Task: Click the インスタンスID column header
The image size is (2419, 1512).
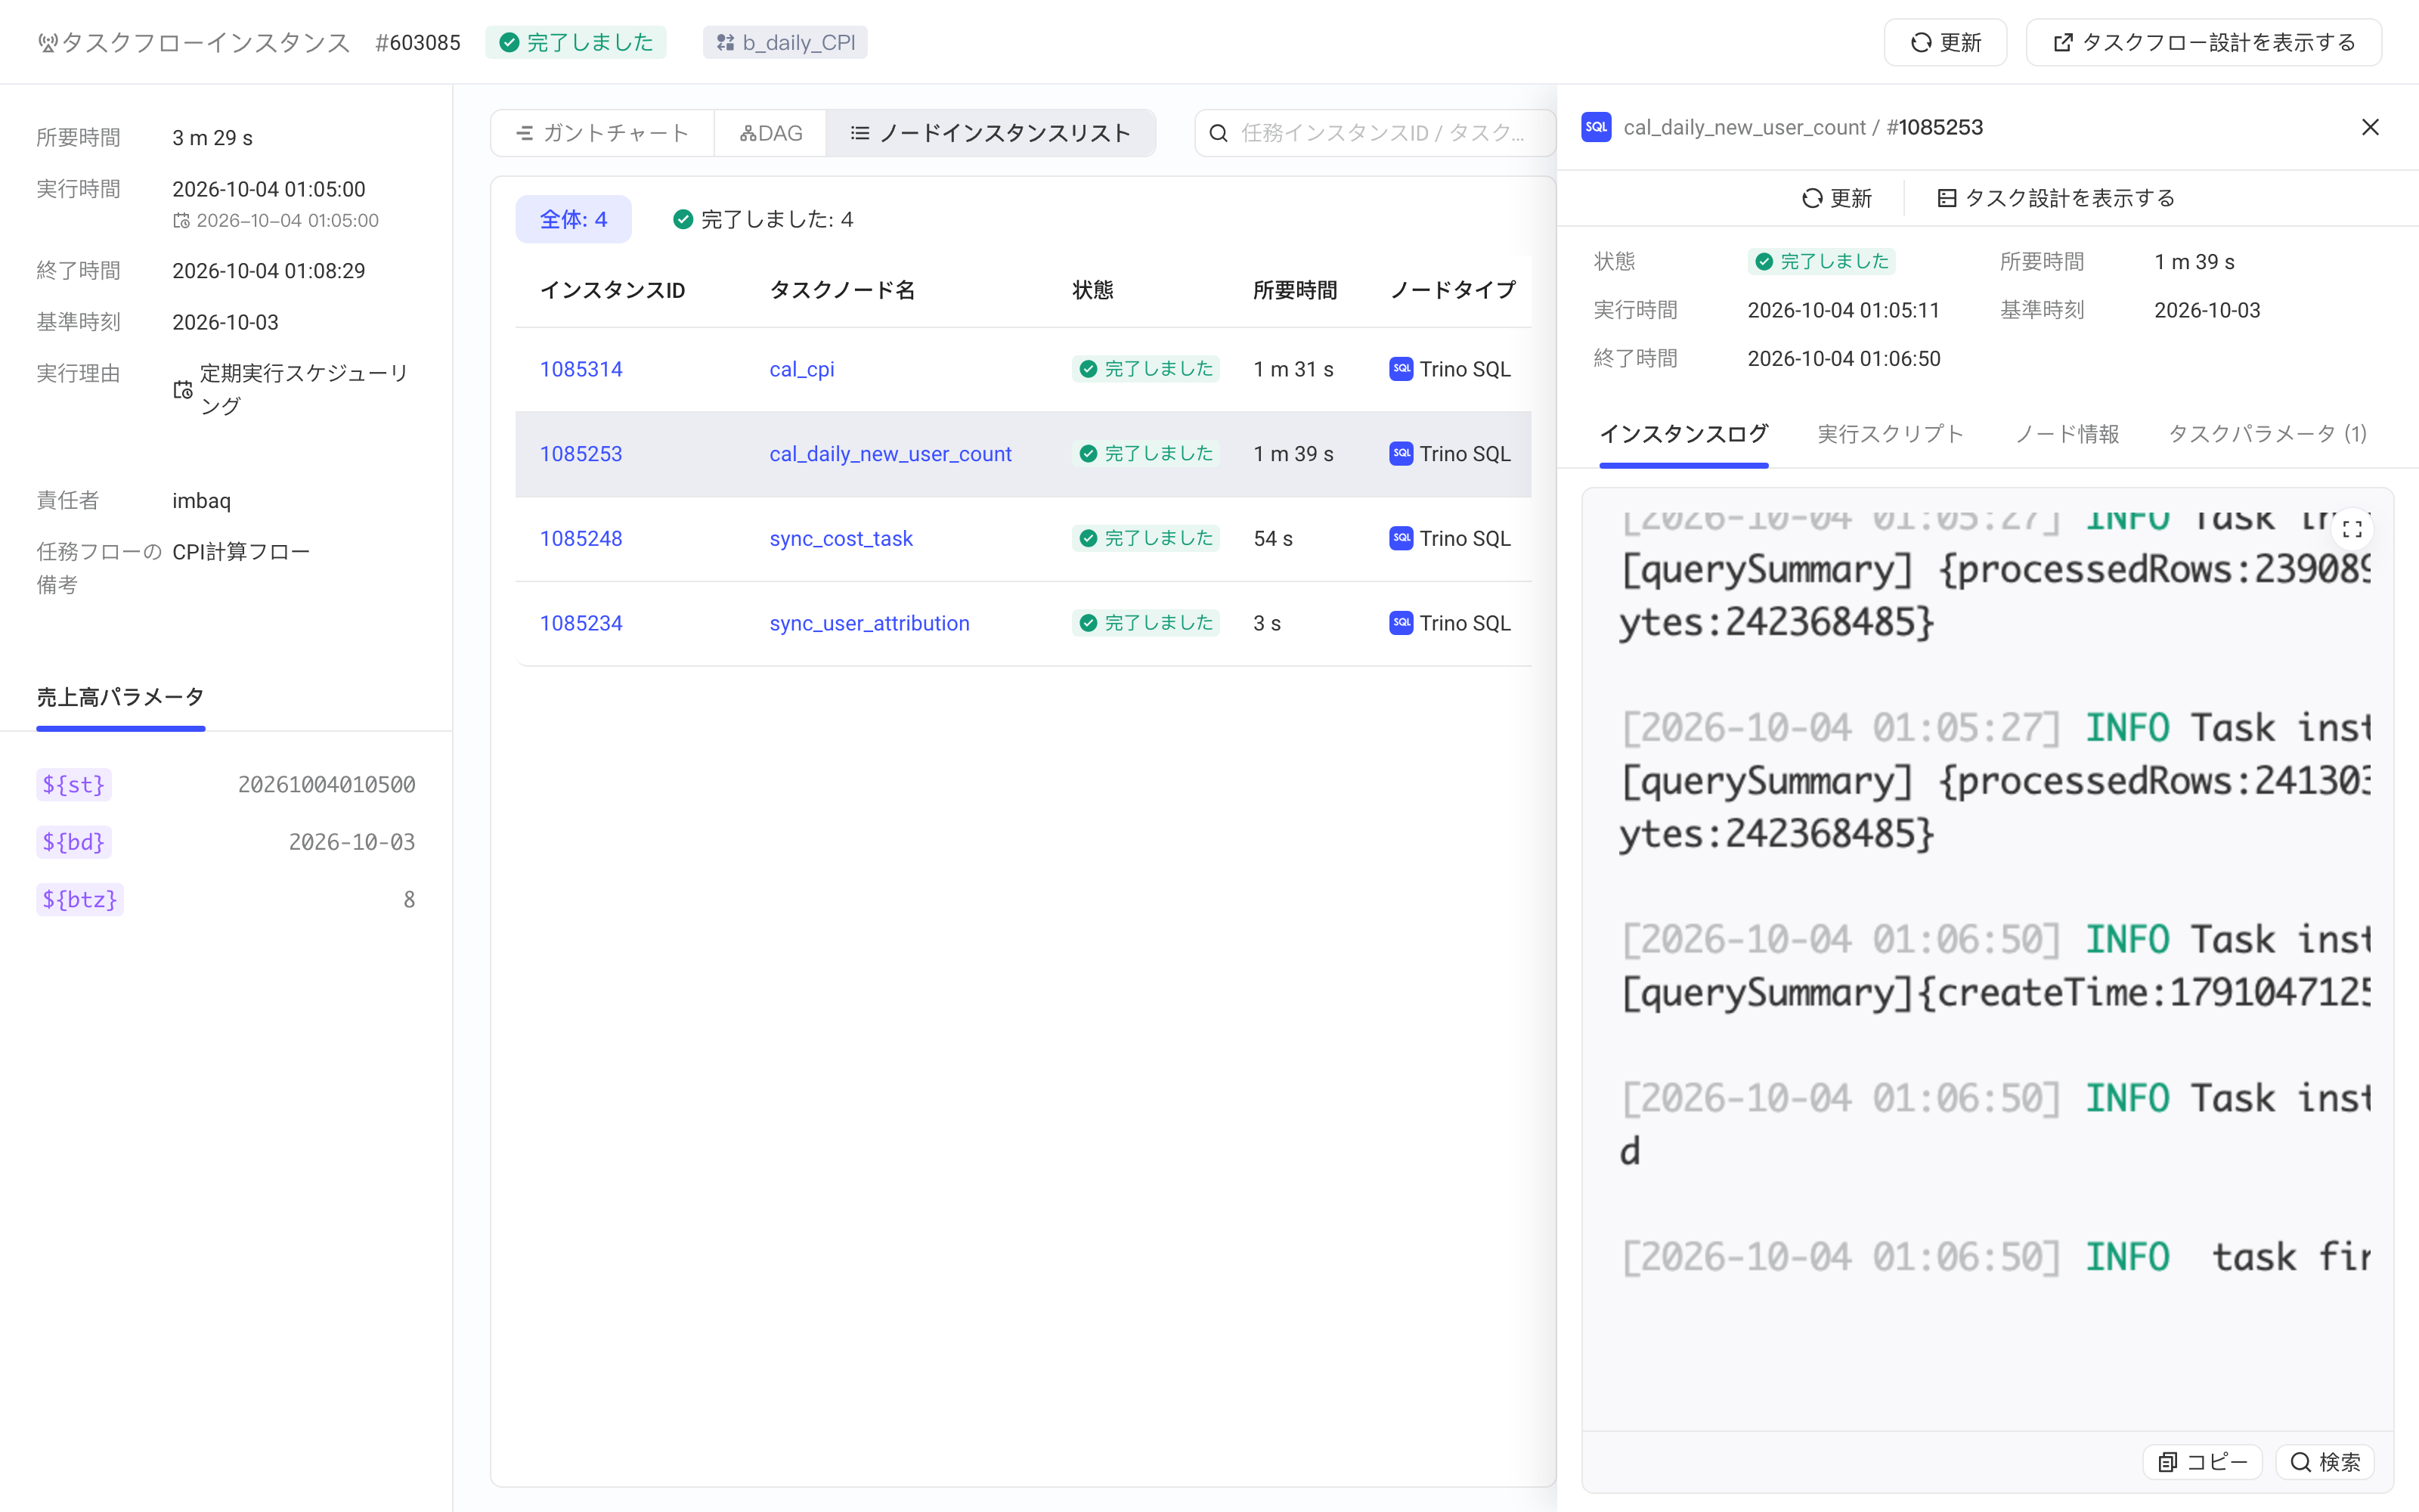Action: 613,290
